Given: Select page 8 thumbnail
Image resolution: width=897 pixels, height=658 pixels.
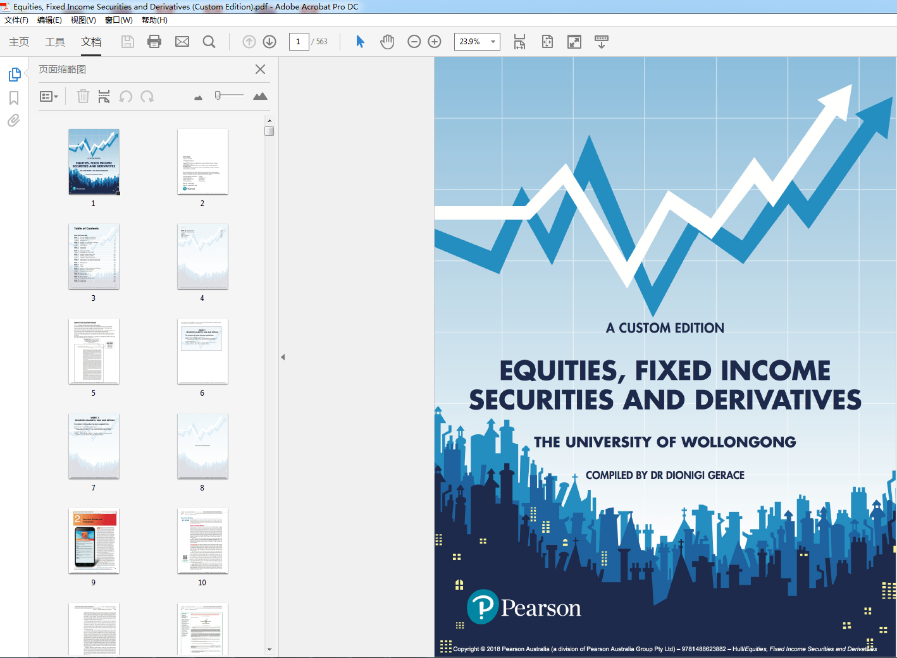Looking at the screenshot, I should (202, 446).
